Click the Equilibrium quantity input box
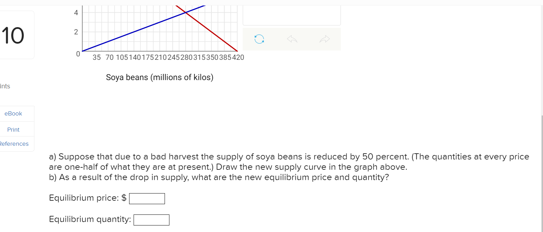The width and height of the screenshot is (543, 232). coord(152,220)
